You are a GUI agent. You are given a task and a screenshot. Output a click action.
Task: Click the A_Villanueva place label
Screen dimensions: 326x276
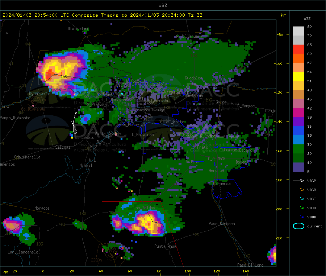(x=189, y=36)
